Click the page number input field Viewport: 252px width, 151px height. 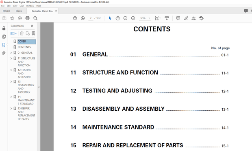91,18
